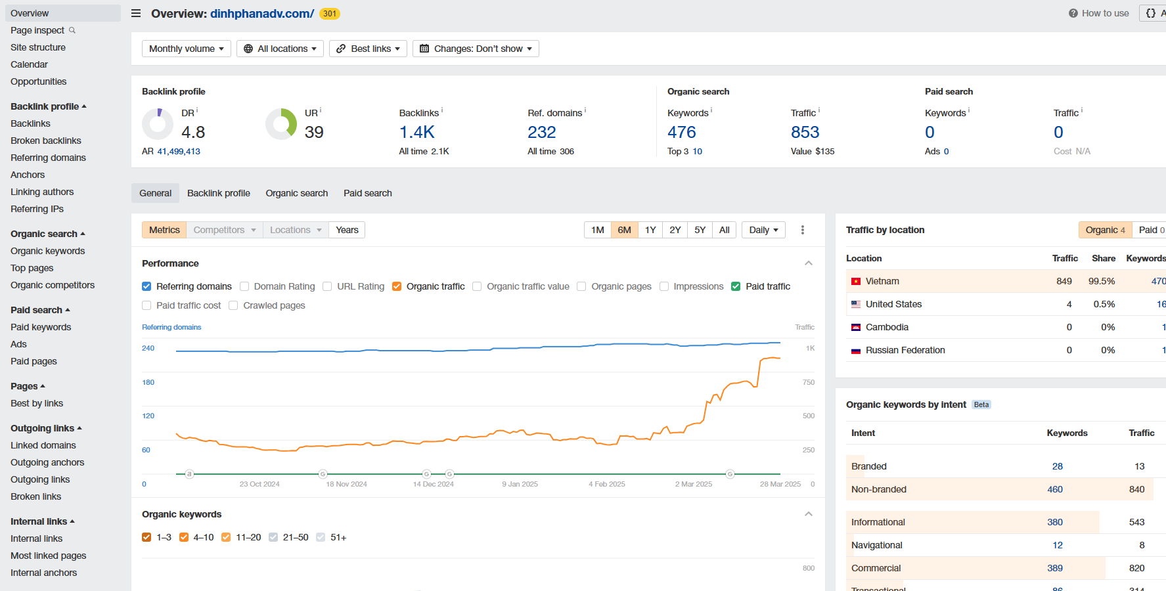Click the G update marker near 2 Mar 2025
Viewport: 1166px width, 591px height.
click(x=730, y=473)
